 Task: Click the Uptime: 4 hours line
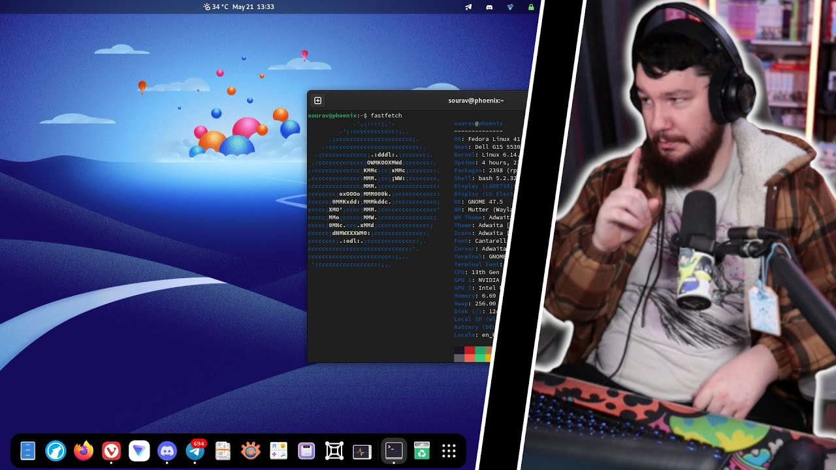coord(487,163)
